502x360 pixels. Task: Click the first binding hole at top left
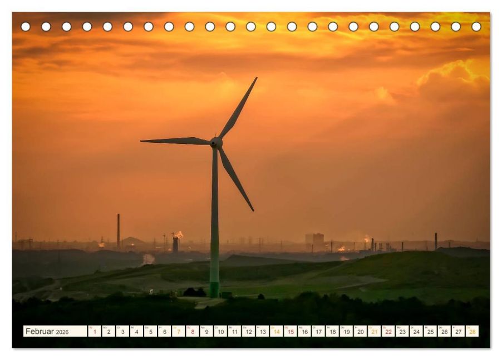coord(26,27)
